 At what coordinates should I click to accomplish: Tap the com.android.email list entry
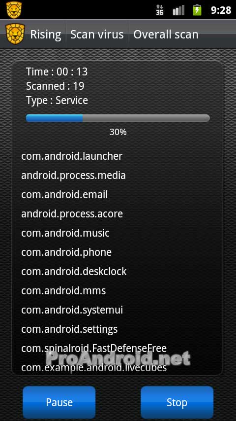(64, 194)
